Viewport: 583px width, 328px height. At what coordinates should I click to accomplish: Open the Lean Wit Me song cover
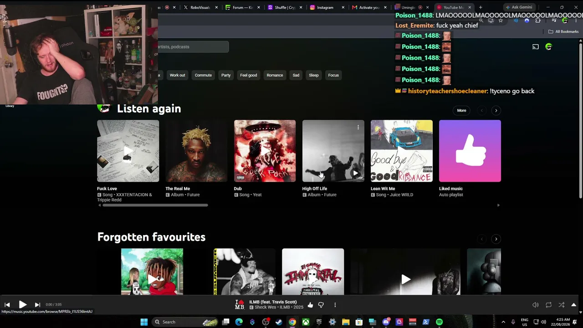(x=401, y=151)
